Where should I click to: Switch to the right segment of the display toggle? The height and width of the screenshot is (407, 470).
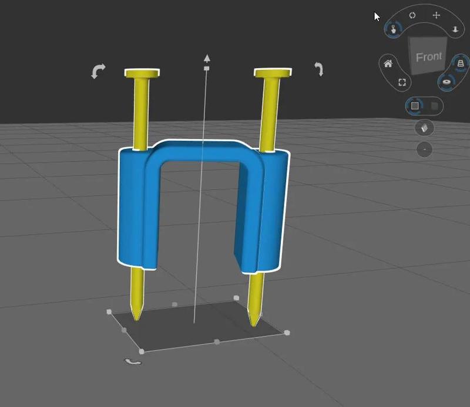coord(434,106)
